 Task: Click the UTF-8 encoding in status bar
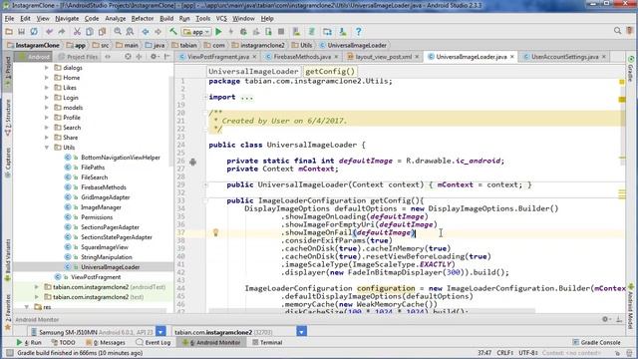(528, 353)
